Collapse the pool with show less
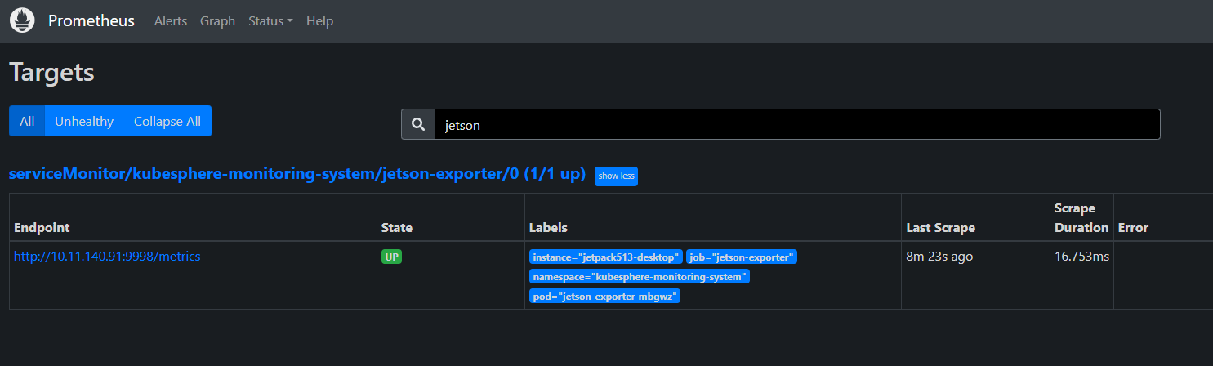Screen dimensions: 1213x366 click(x=616, y=176)
